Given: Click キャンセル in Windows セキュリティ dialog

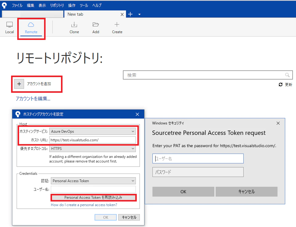Looking at the screenshot, I should 246,192.
